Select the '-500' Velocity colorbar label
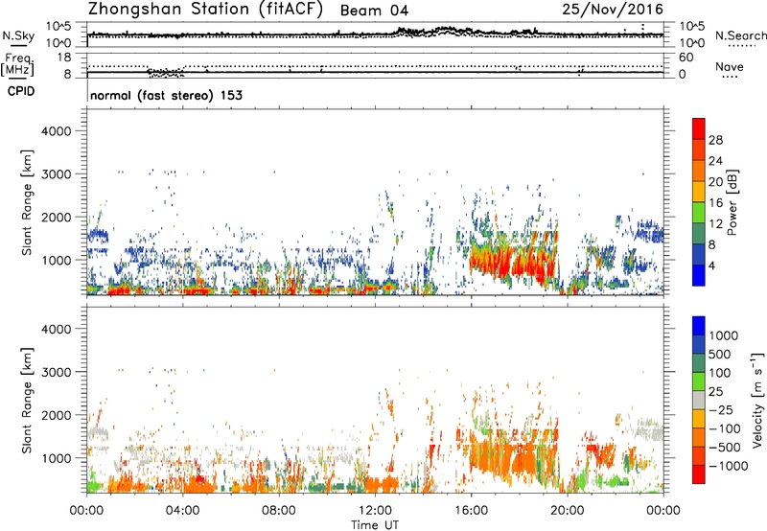767x531 pixels. point(725,448)
